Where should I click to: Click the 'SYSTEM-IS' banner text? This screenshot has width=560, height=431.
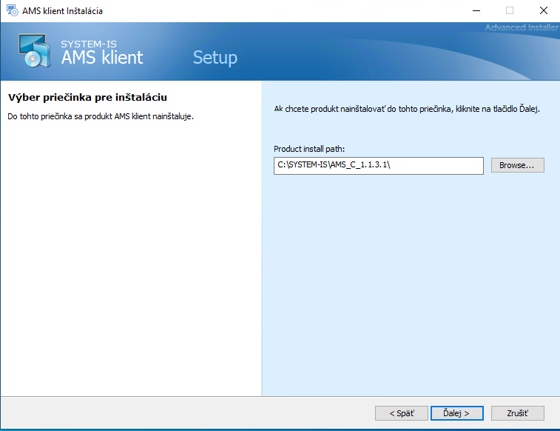[89, 44]
